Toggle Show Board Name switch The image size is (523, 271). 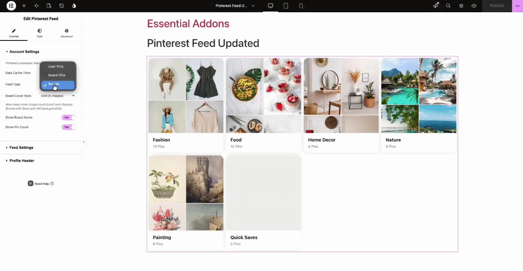click(69, 118)
